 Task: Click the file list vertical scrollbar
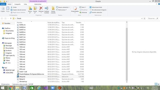tap(127, 54)
